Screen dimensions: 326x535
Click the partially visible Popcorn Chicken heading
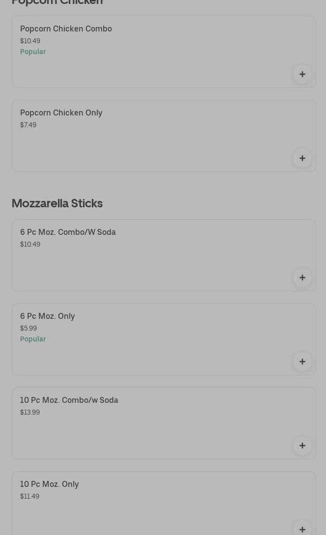57,2
